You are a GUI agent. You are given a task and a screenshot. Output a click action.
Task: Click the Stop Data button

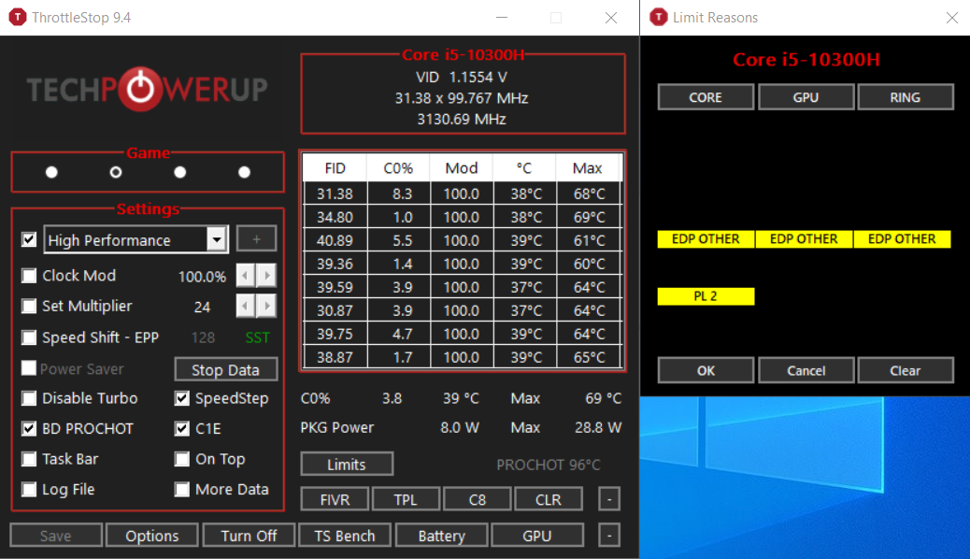pos(226,369)
